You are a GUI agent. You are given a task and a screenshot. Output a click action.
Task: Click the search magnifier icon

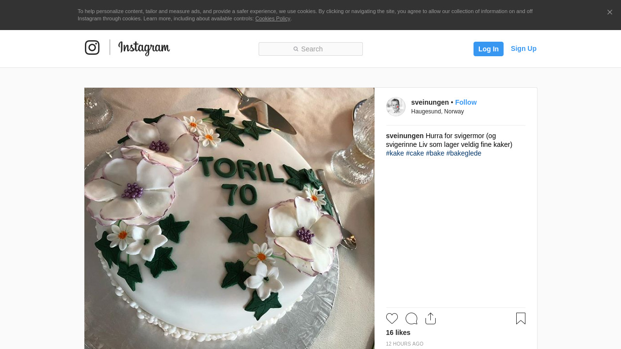click(x=296, y=49)
